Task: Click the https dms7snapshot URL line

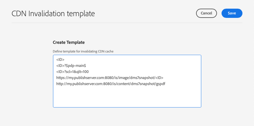Action: (110, 78)
